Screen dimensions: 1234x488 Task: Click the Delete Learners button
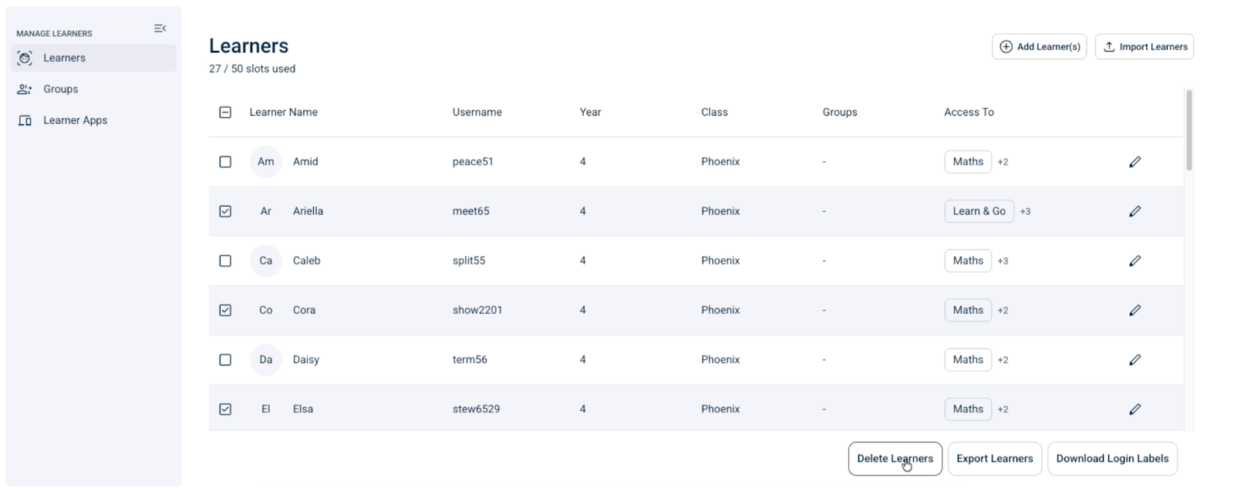click(895, 459)
